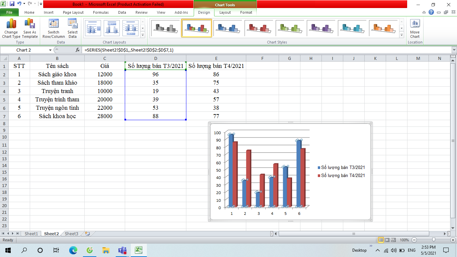Screen dimensions: 457x257
Task: Click 100% zoom level
Action: coord(404,240)
